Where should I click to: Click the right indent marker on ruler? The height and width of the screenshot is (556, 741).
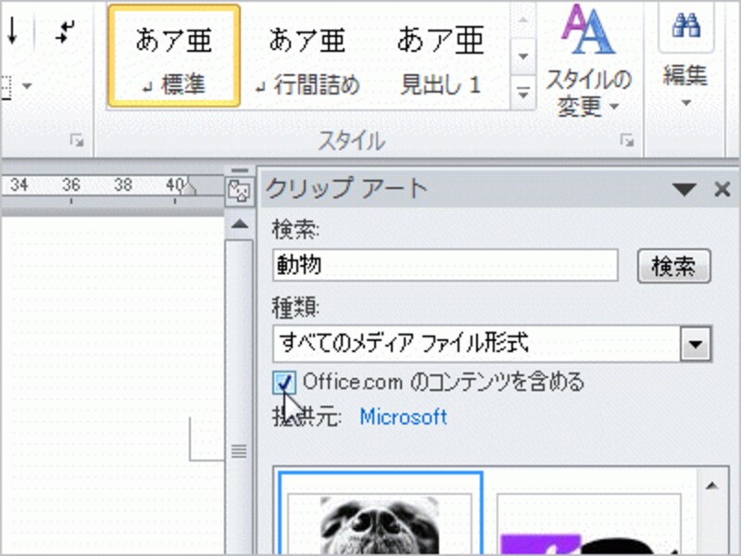[x=189, y=187]
